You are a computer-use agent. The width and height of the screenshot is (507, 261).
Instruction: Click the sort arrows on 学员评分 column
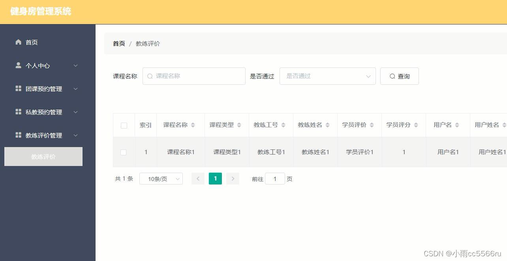click(416, 125)
